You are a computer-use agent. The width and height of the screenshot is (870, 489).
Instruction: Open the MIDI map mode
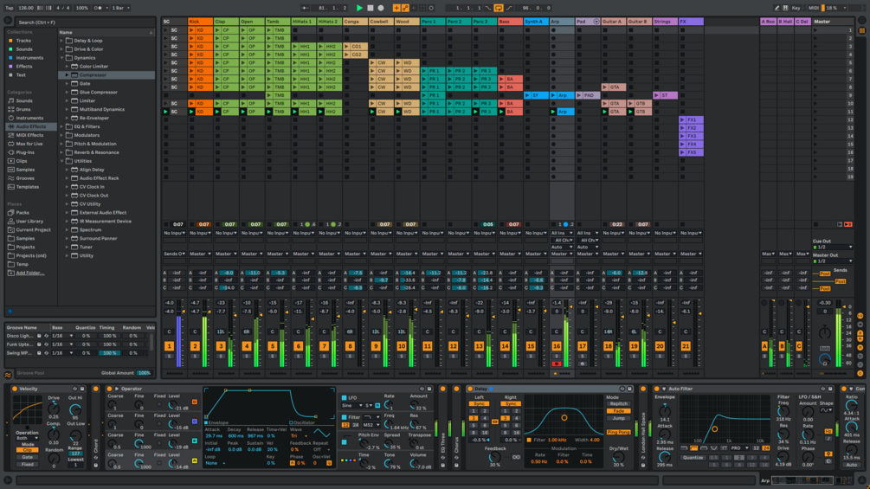[x=814, y=8]
